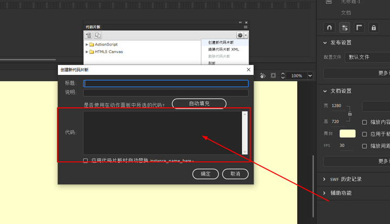Click the code area scrollbar down arrow
390x224 pixels.
(x=245, y=151)
